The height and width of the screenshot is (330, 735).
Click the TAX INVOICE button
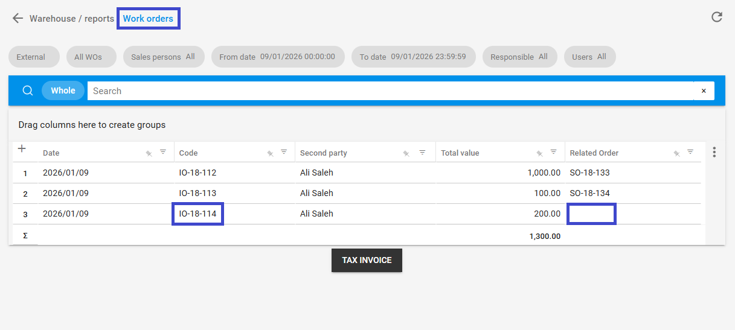click(x=367, y=261)
